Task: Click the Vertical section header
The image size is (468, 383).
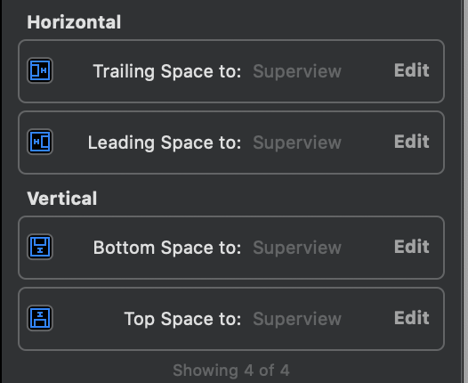Action: pyautogui.click(x=62, y=199)
